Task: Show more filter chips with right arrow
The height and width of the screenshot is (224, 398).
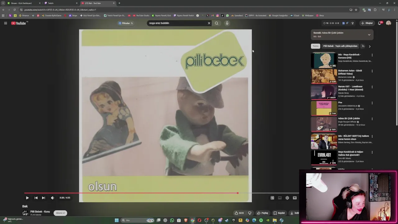Action: tap(369, 46)
